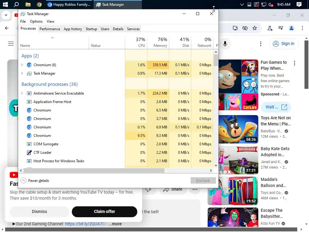Click the 224.2 MB memory cell
The width and height of the screenshot is (309, 232).
(158, 93)
